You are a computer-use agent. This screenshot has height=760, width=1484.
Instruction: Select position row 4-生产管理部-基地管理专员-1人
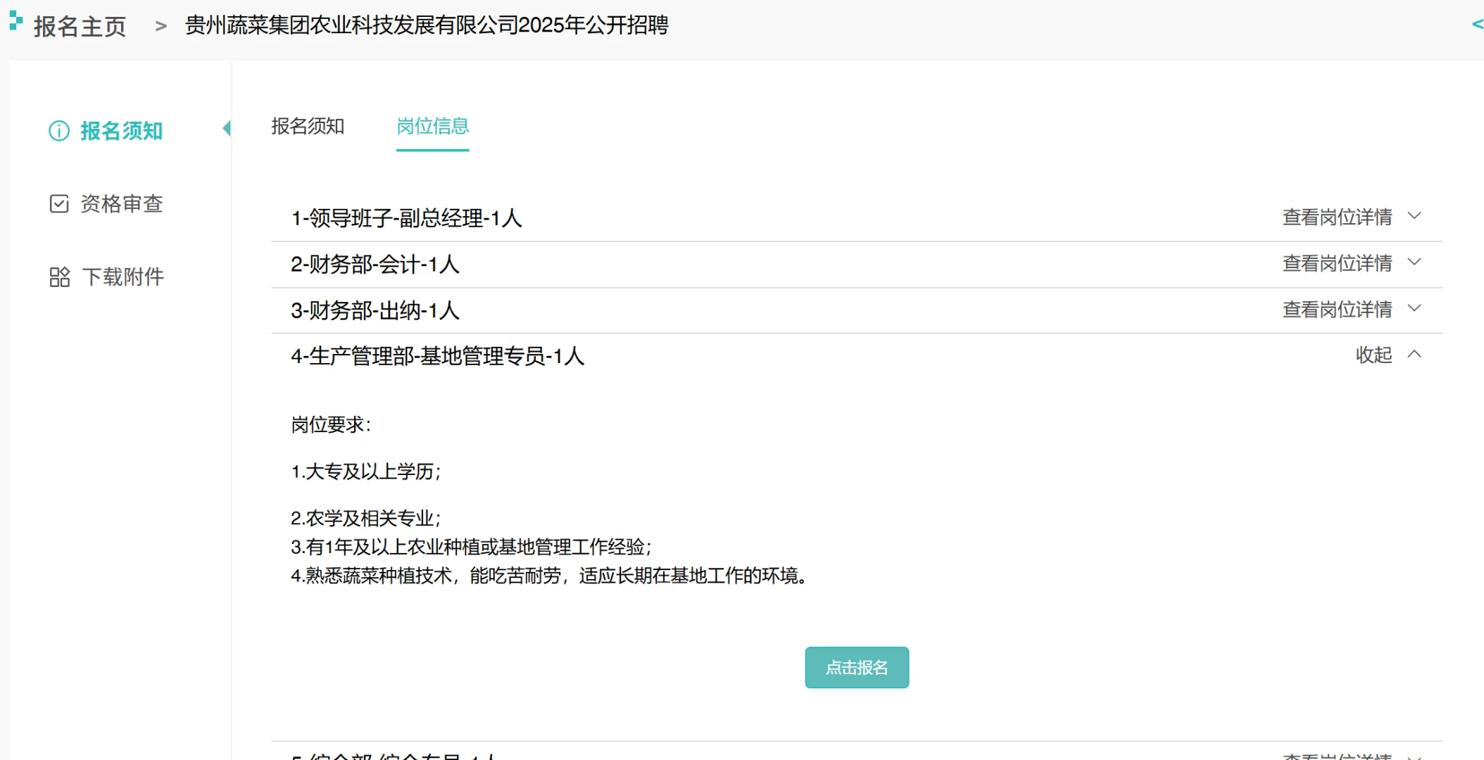click(x=857, y=356)
